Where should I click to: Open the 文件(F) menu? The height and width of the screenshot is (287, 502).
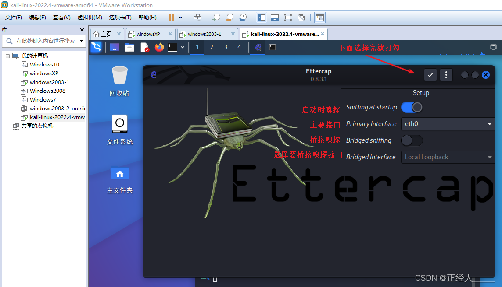(13, 17)
